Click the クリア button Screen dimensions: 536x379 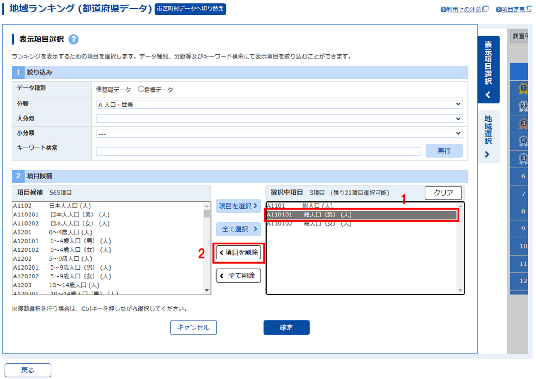click(443, 193)
